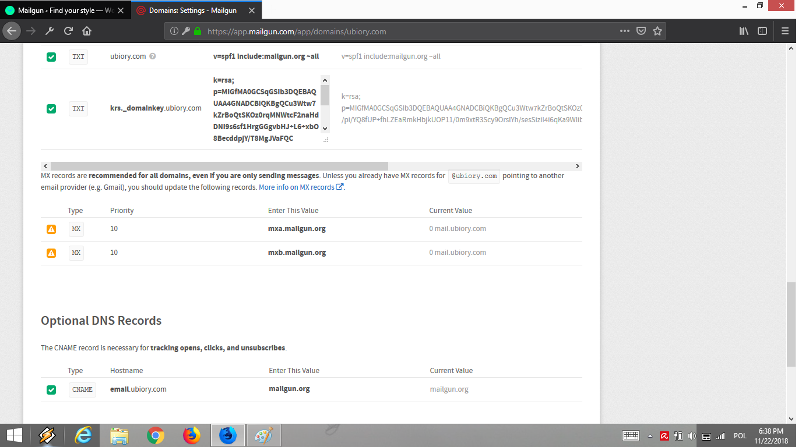Viewport: 809px width, 447px height.
Task: Click the up arrow in the DKIM textarea scrollbar
Action: pyautogui.click(x=325, y=80)
